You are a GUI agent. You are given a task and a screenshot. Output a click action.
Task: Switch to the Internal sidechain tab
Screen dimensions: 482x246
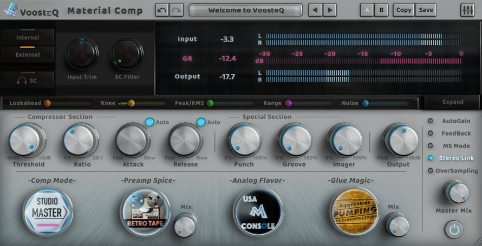tap(28, 38)
